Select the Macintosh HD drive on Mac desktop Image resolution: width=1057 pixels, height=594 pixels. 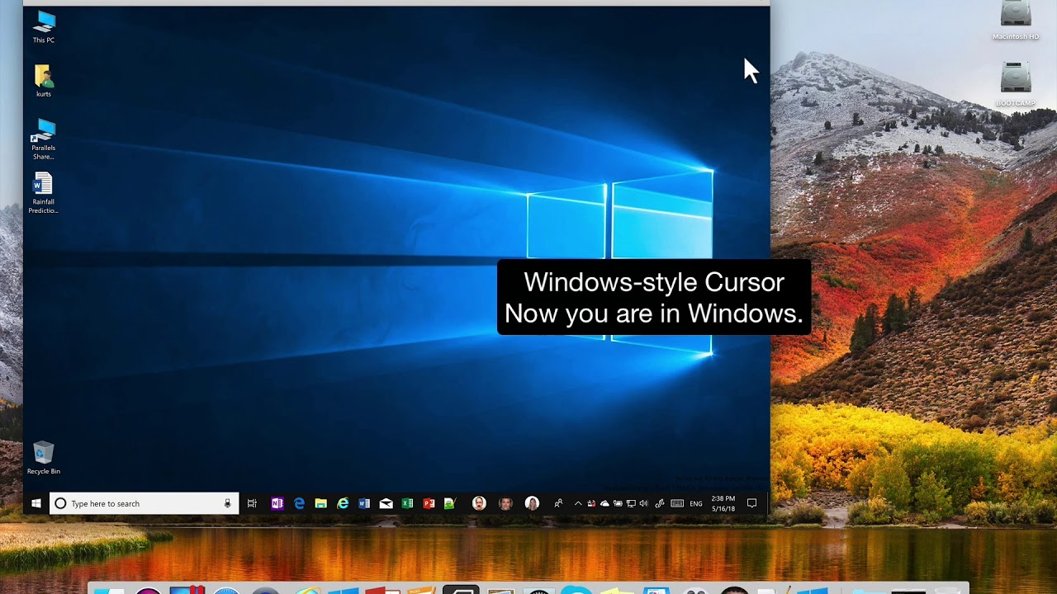(x=1016, y=21)
